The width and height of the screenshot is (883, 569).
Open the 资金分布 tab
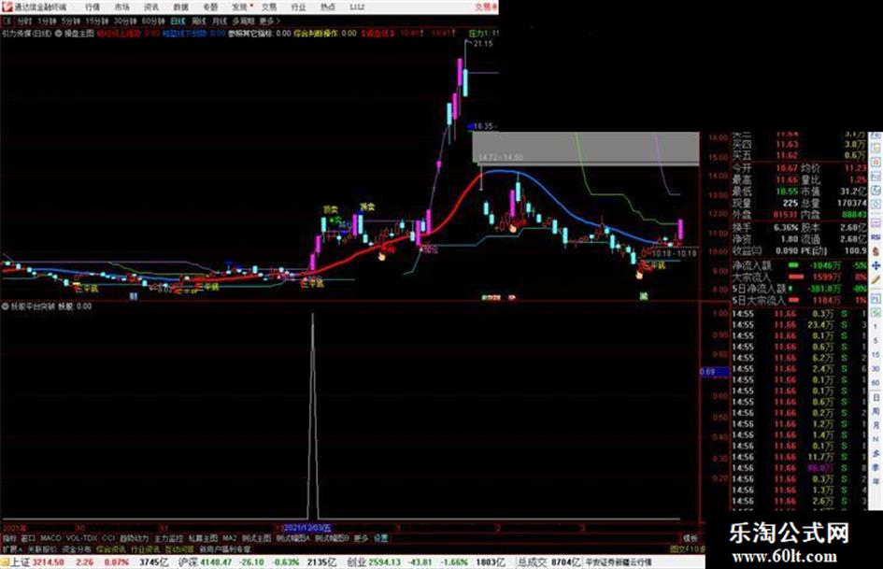pos(77,548)
